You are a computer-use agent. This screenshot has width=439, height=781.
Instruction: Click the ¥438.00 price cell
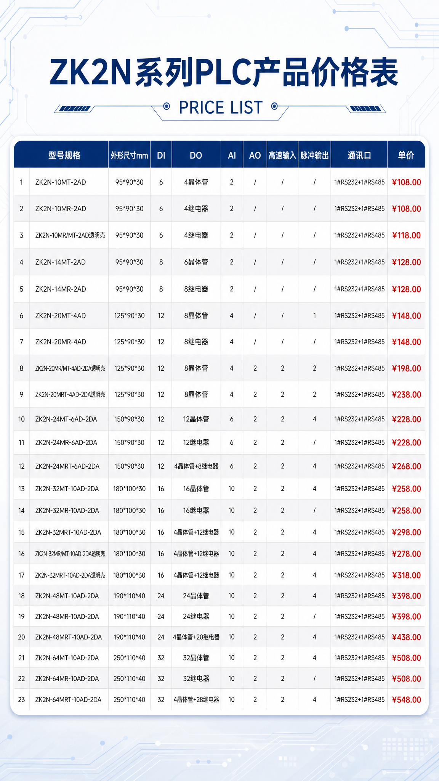406,637
